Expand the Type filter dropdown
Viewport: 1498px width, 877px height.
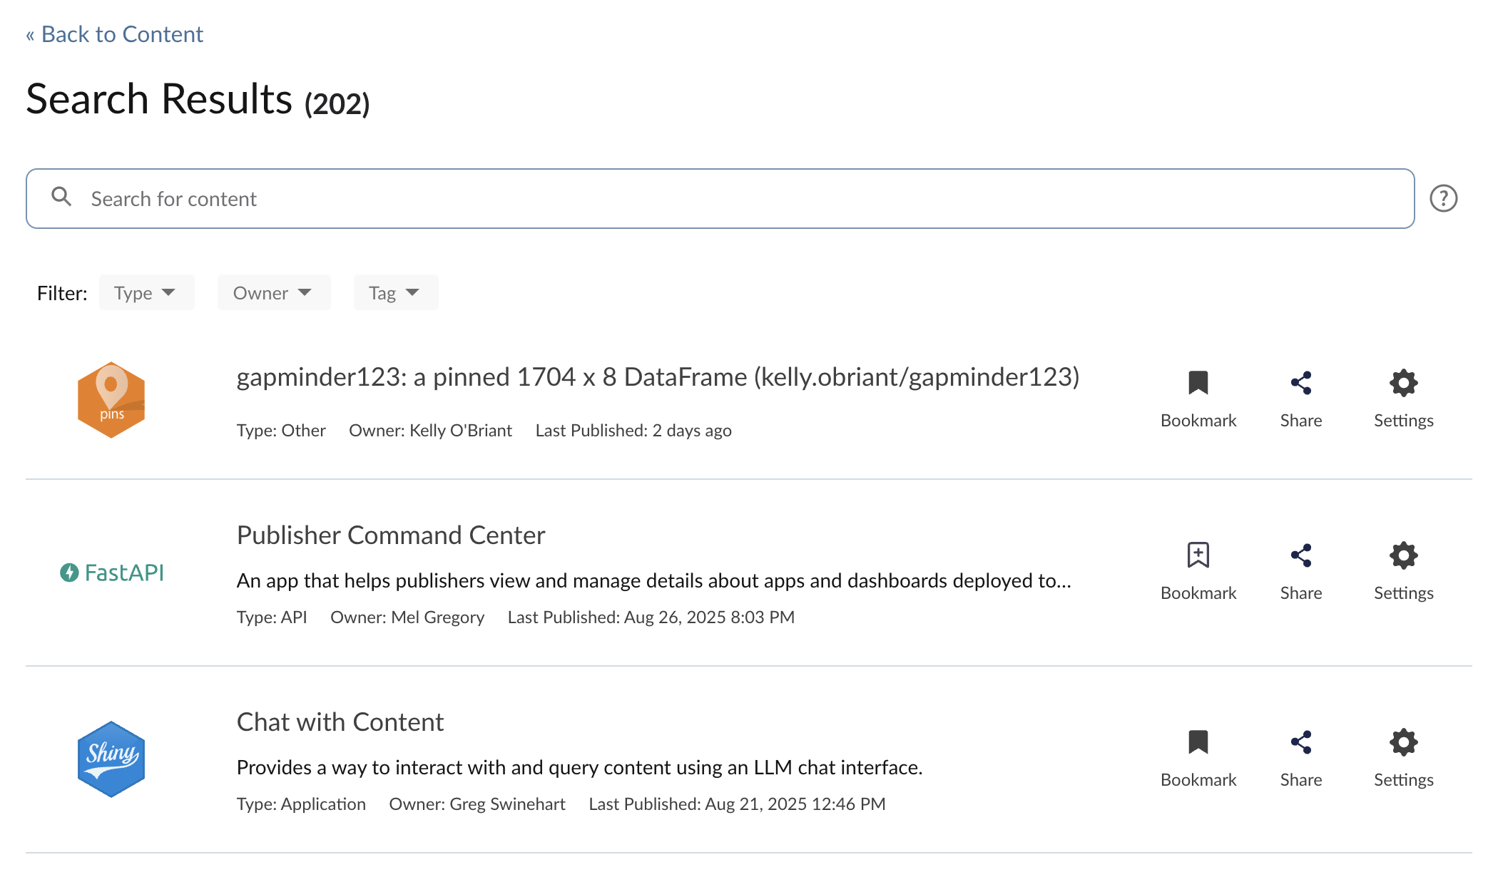point(146,292)
